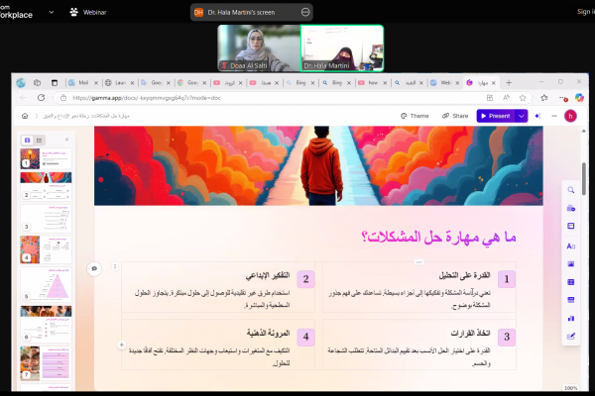Open the search tool in right sidebar
Image resolution: width=595 pixels, height=396 pixels.
(x=571, y=190)
